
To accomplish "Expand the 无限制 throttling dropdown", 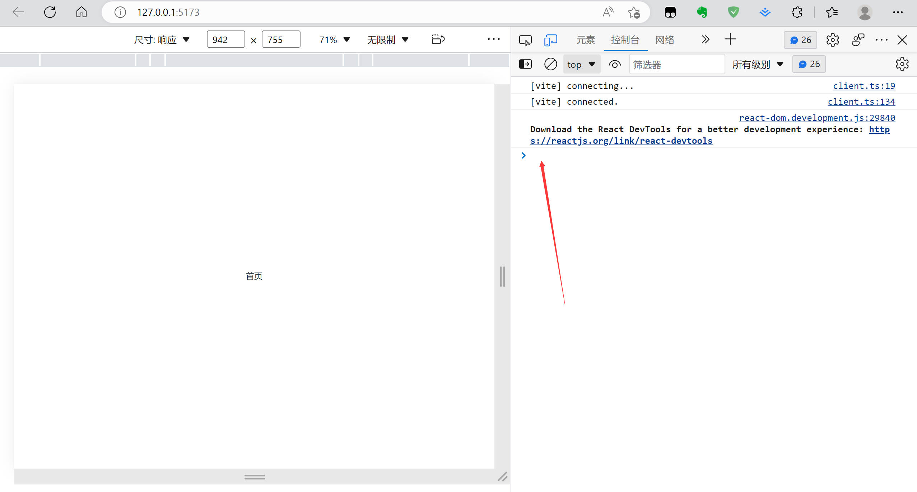I will tap(388, 39).
